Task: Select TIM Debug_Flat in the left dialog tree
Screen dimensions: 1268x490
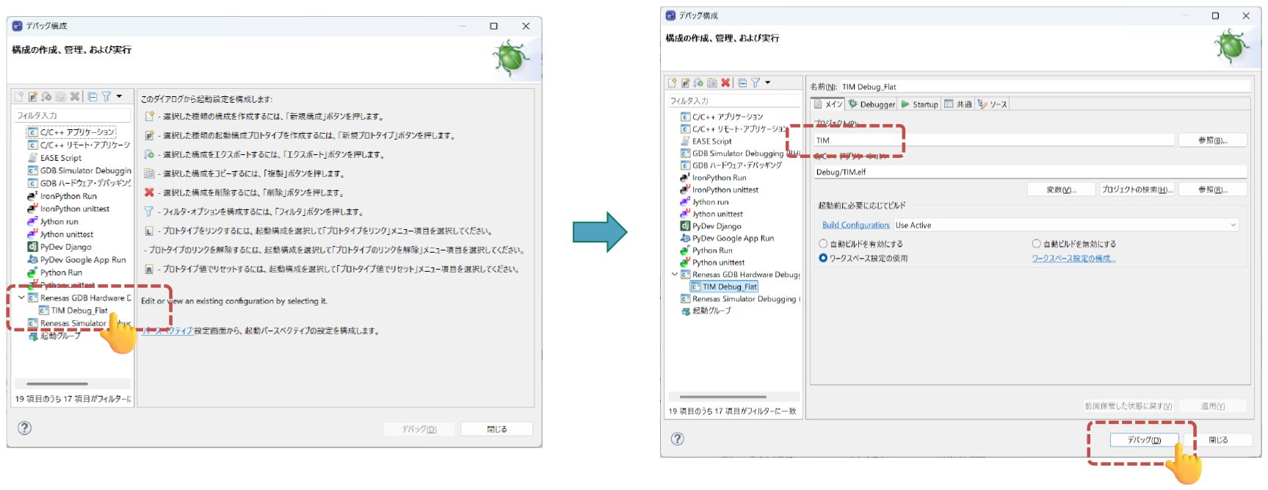Action: click(x=79, y=311)
